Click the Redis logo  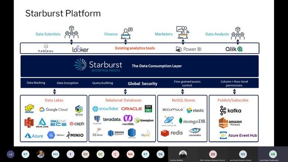coord(172,133)
